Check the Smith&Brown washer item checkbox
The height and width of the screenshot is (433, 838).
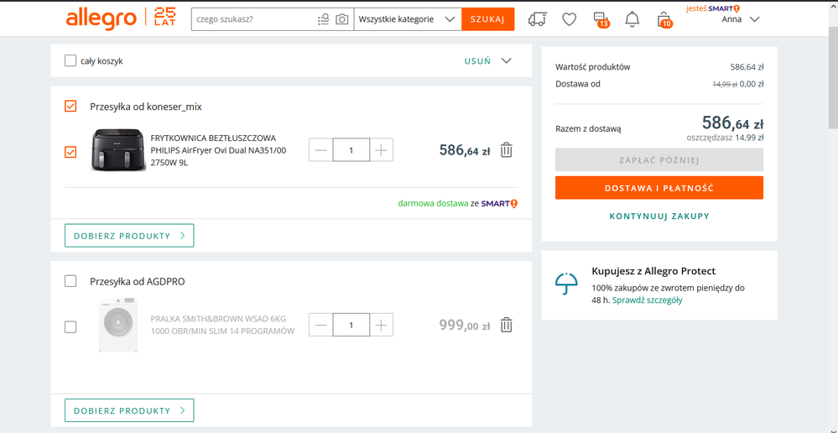click(70, 326)
